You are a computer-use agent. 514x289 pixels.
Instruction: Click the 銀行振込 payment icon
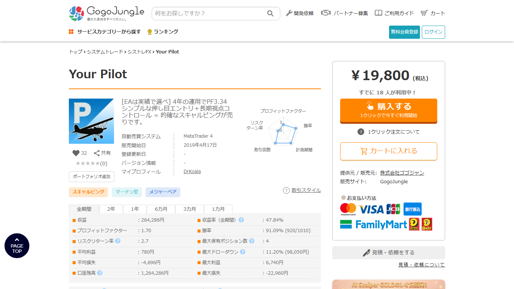point(412,209)
